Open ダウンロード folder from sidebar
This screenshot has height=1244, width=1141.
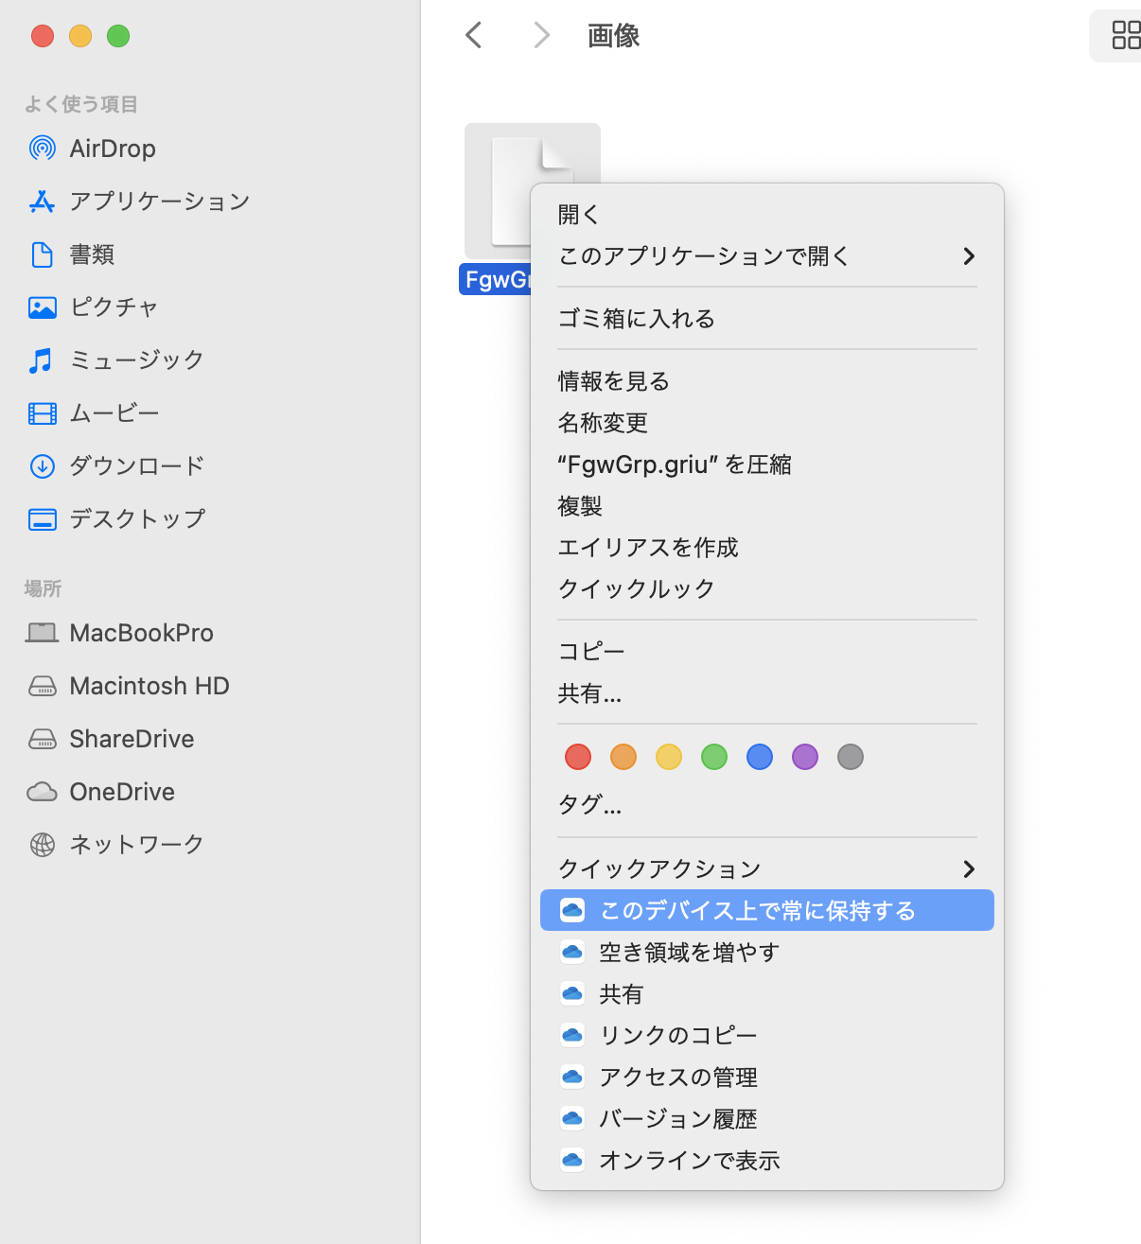136,466
